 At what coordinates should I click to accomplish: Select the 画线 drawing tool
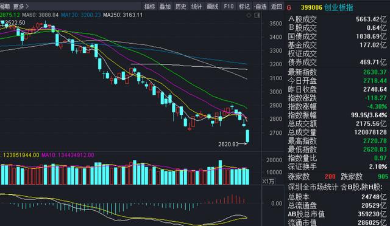click(213, 7)
